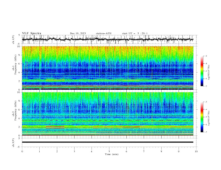Click the "-7" tick on ch.2 color bar

(206, 132)
